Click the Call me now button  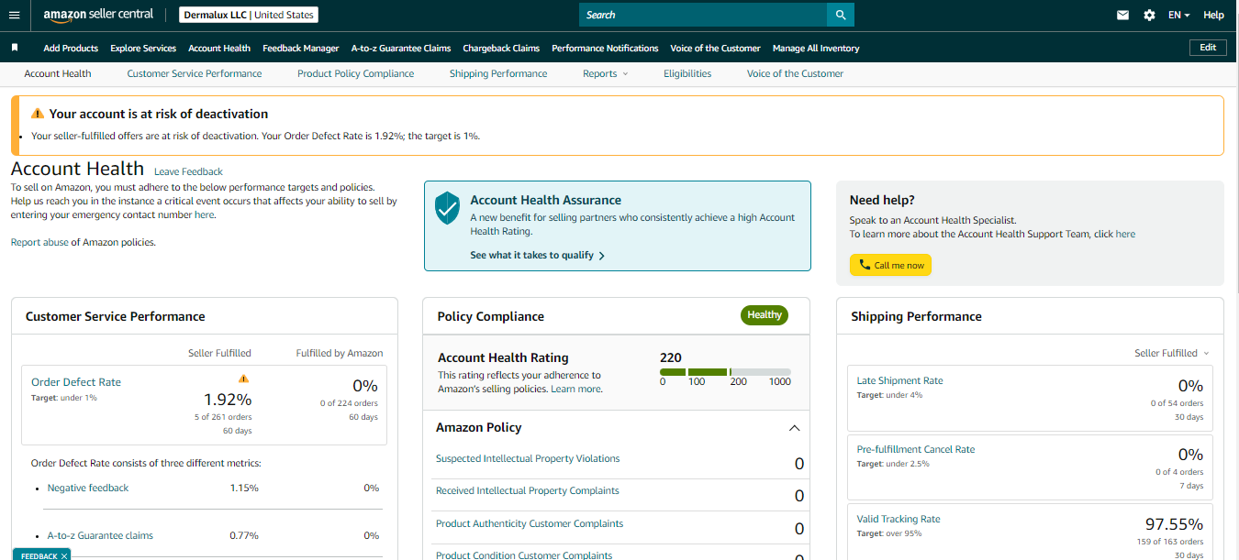pos(890,265)
